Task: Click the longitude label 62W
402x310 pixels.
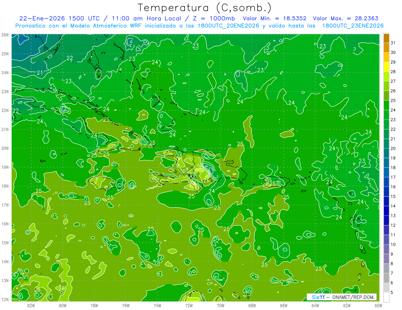Action: [x=347, y=305]
